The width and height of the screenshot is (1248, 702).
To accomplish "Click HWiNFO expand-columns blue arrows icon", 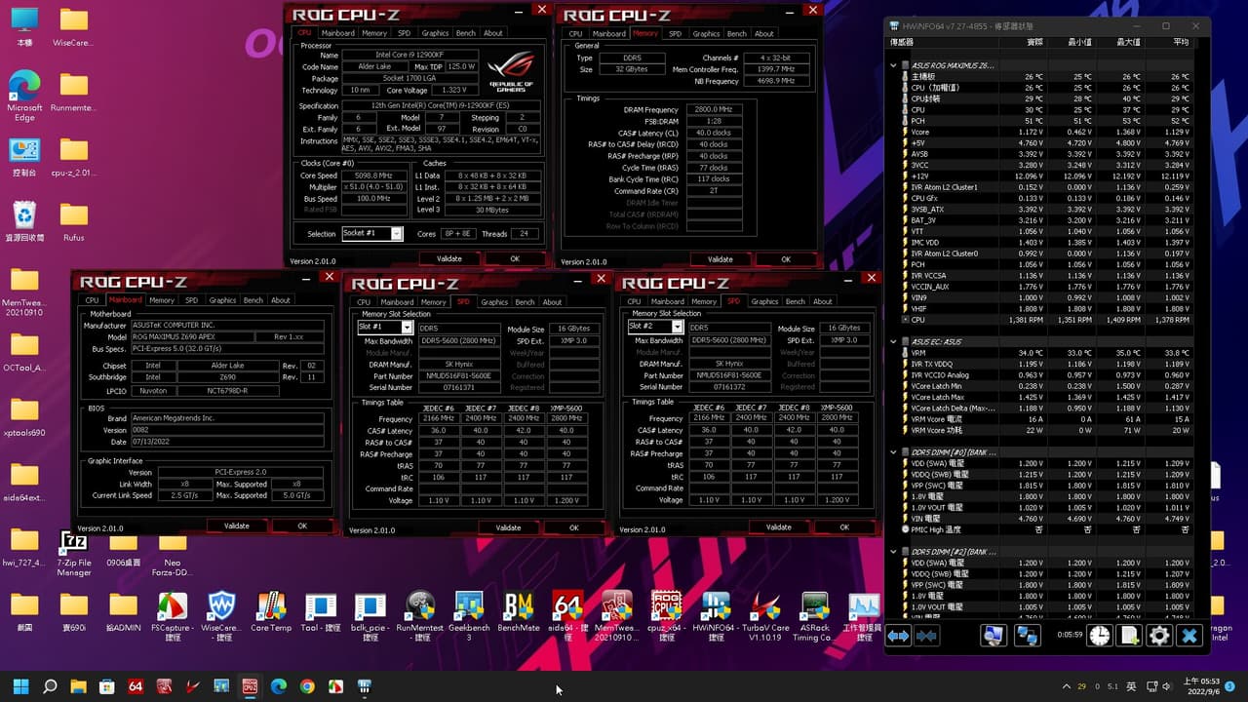I will (x=898, y=636).
